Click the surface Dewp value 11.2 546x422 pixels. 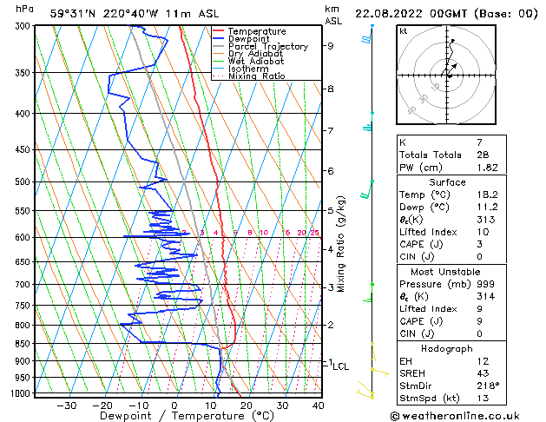coord(488,208)
